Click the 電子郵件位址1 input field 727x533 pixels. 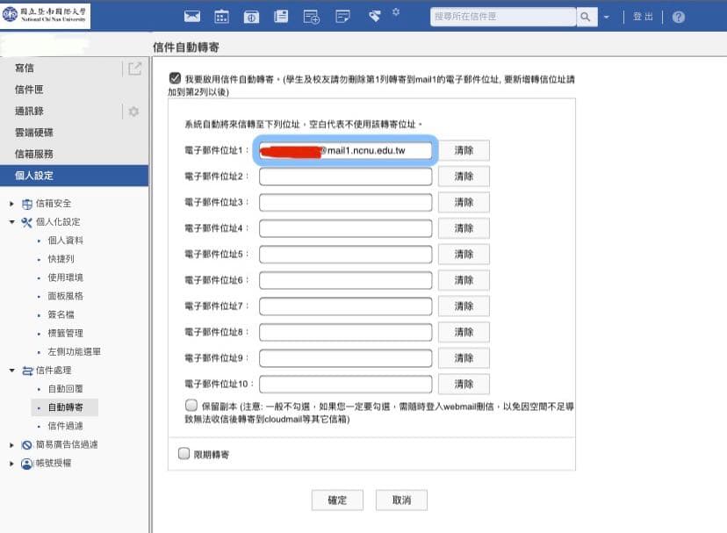pyautogui.click(x=345, y=150)
